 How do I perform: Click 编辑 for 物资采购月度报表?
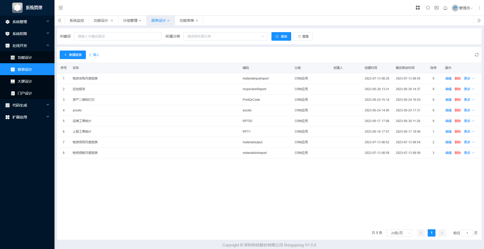[x=448, y=79]
